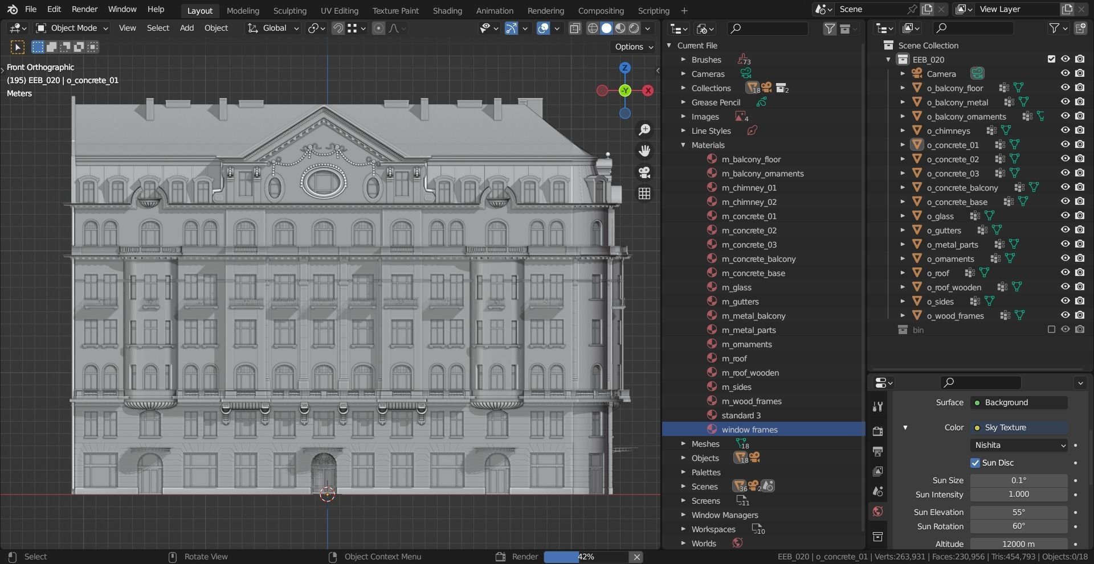Screen dimensions: 1094x564
Task: Click Blender logo app menu
Action: click(13, 9)
